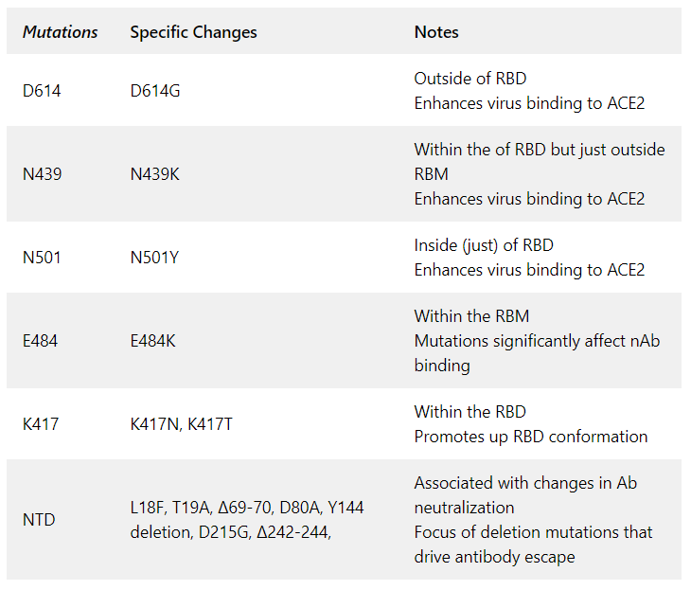The image size is (691, 590).
Task: Click the E484K specific change
Action: click(152, 341)
